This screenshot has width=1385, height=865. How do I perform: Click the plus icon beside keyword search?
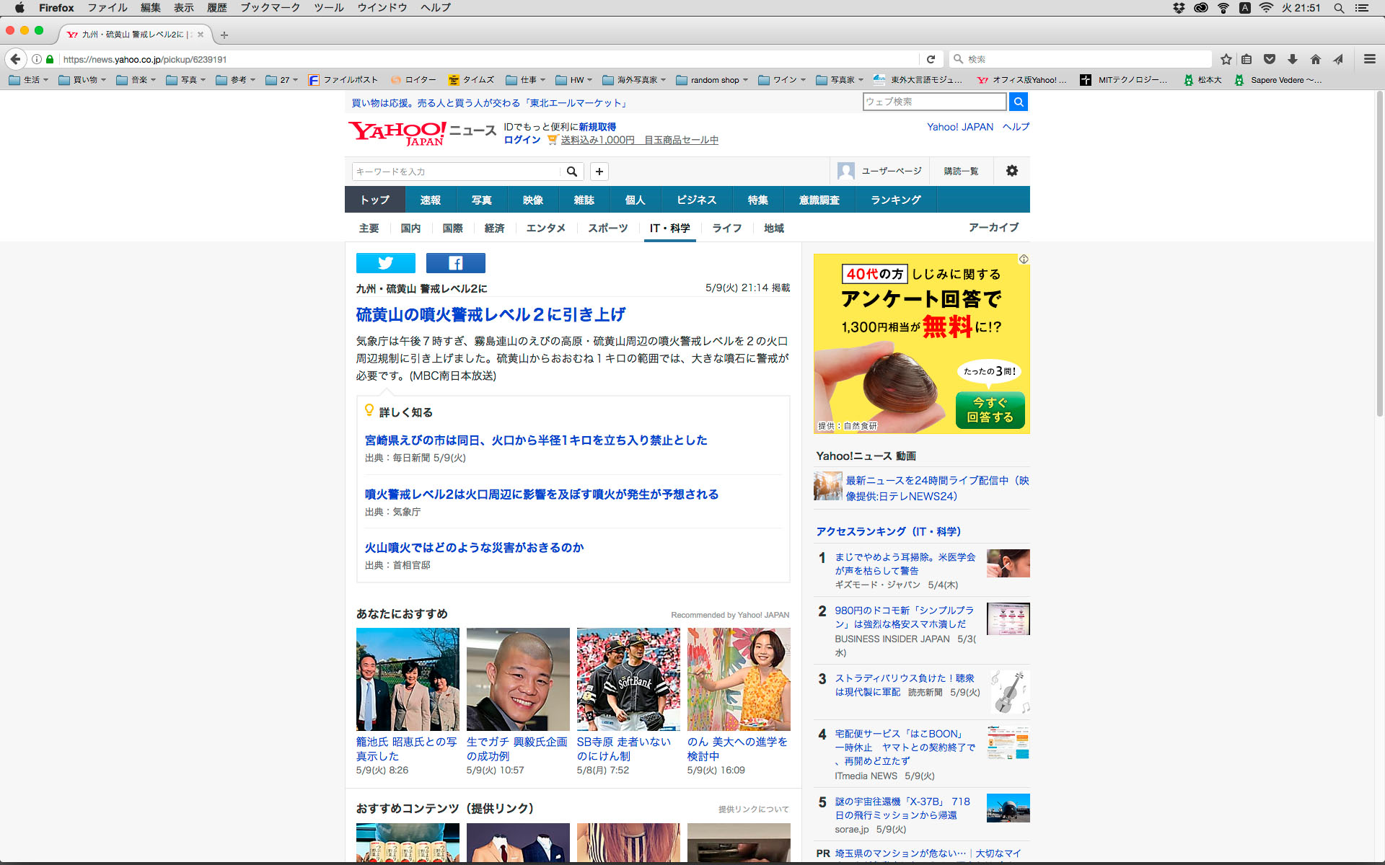click(599, 172)
